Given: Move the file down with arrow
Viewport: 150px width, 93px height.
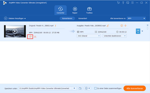Looking at the screenshot, I should tap(147, 29).
